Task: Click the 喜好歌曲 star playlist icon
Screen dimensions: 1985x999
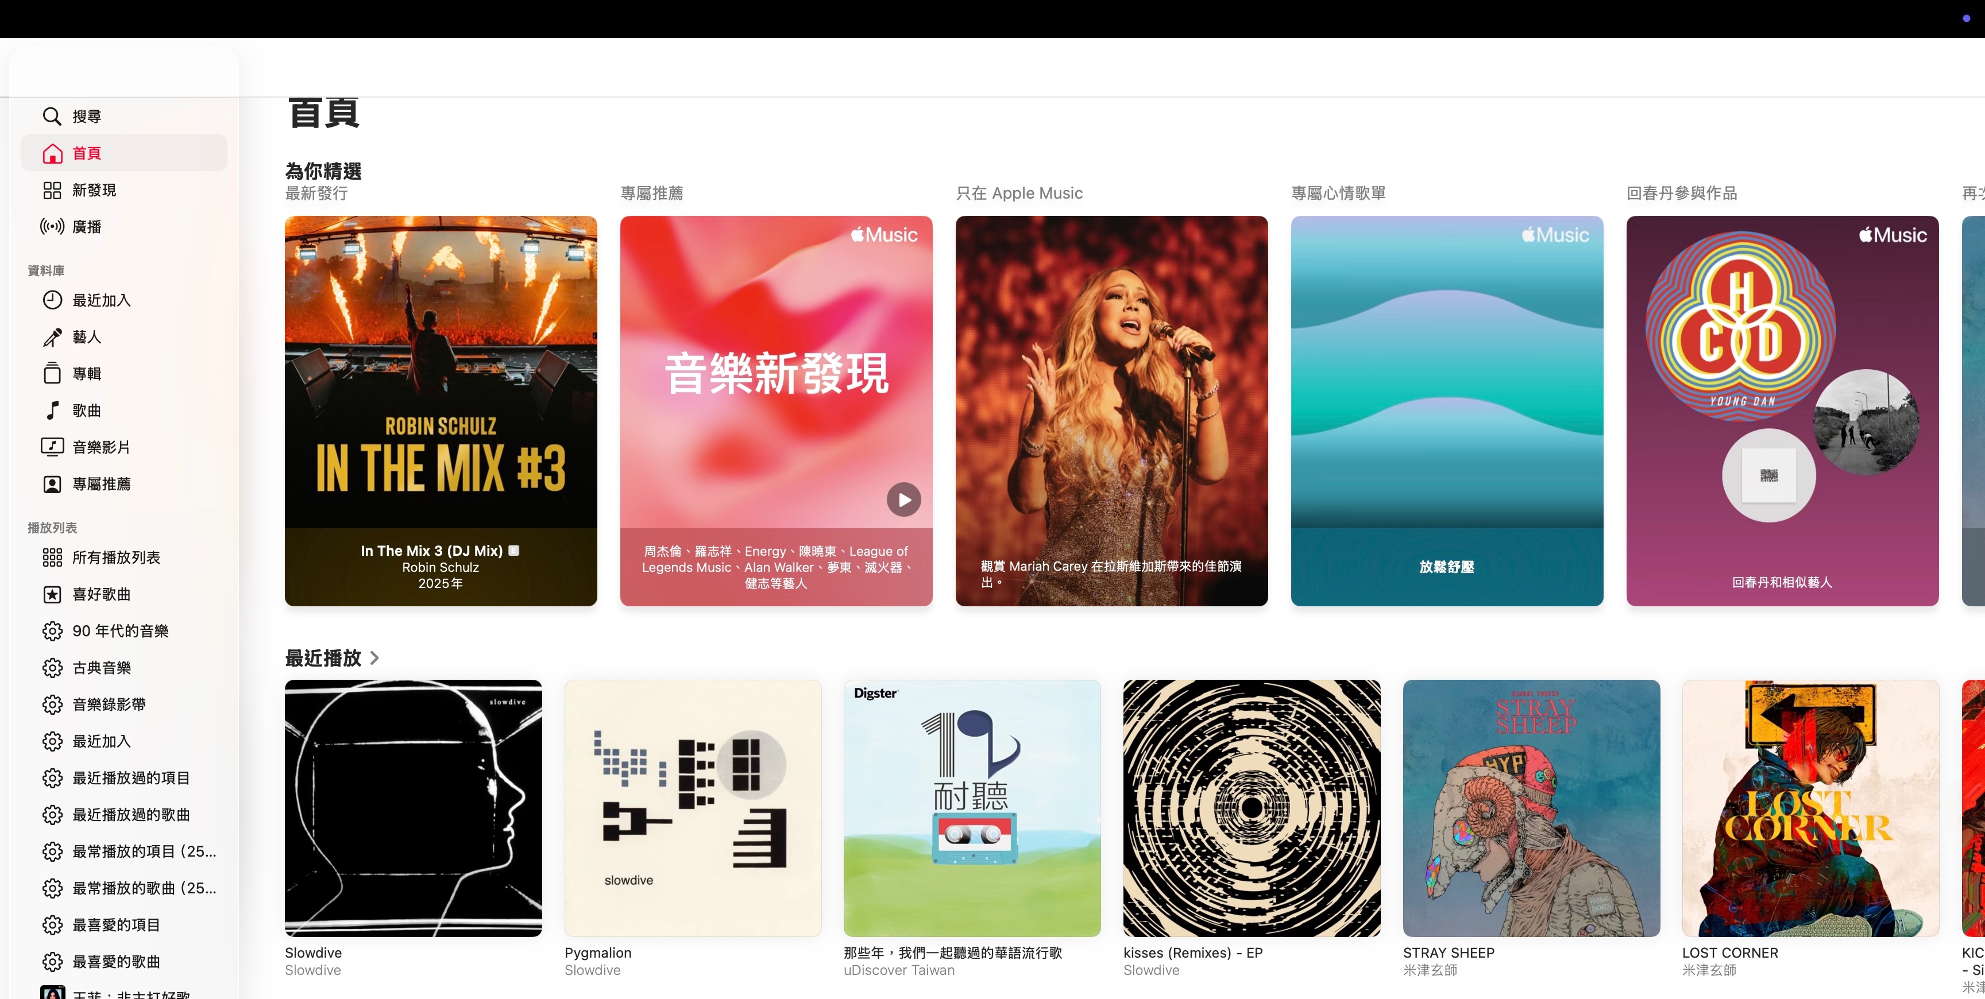Action: 52,595
